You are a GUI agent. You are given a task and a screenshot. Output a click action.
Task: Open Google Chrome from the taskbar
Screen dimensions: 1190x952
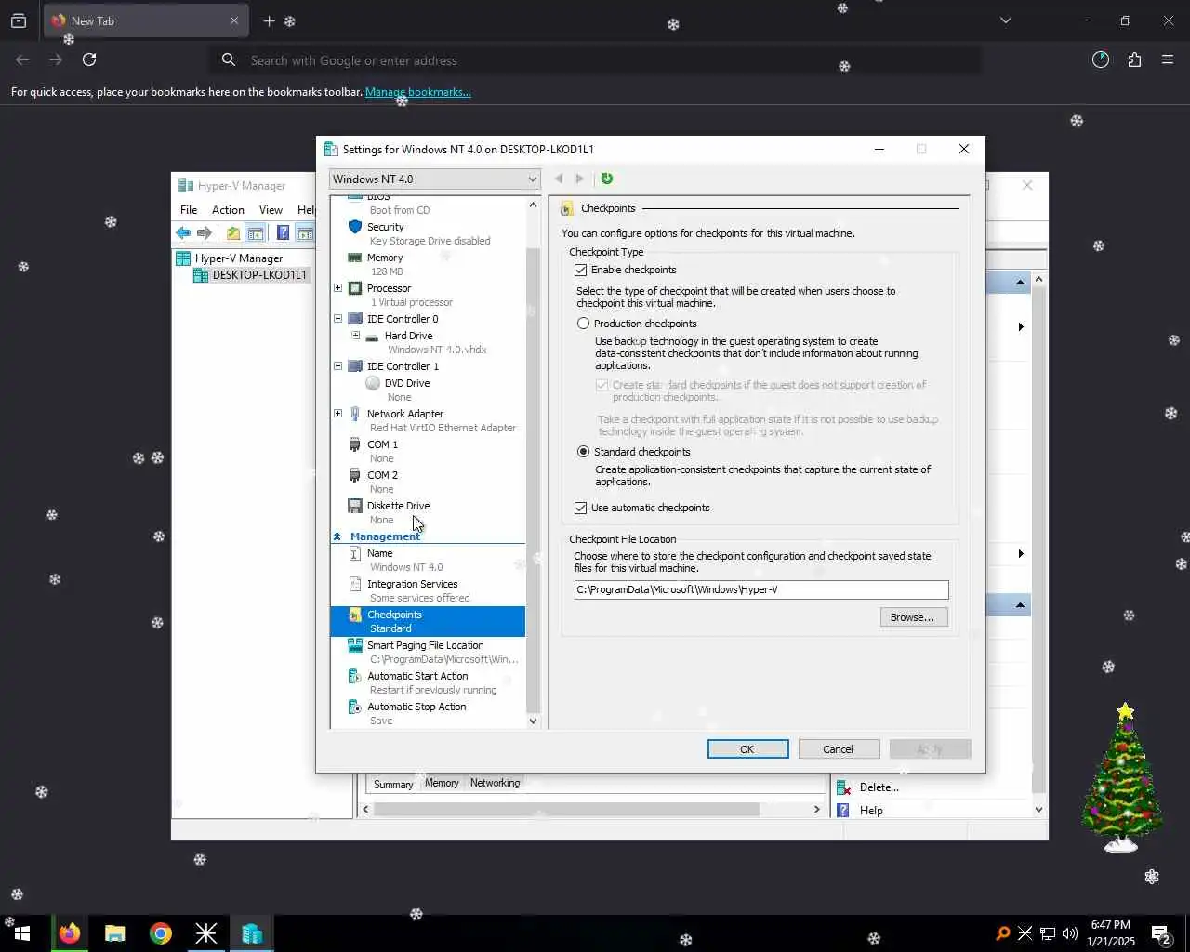click(161, 933)
